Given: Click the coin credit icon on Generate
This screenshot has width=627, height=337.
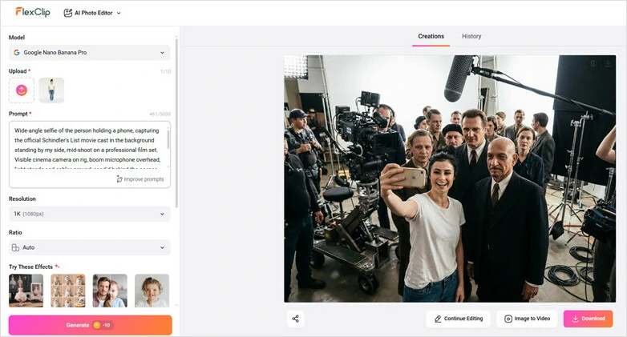Looking at the screenshot, I should click(97, 325).
